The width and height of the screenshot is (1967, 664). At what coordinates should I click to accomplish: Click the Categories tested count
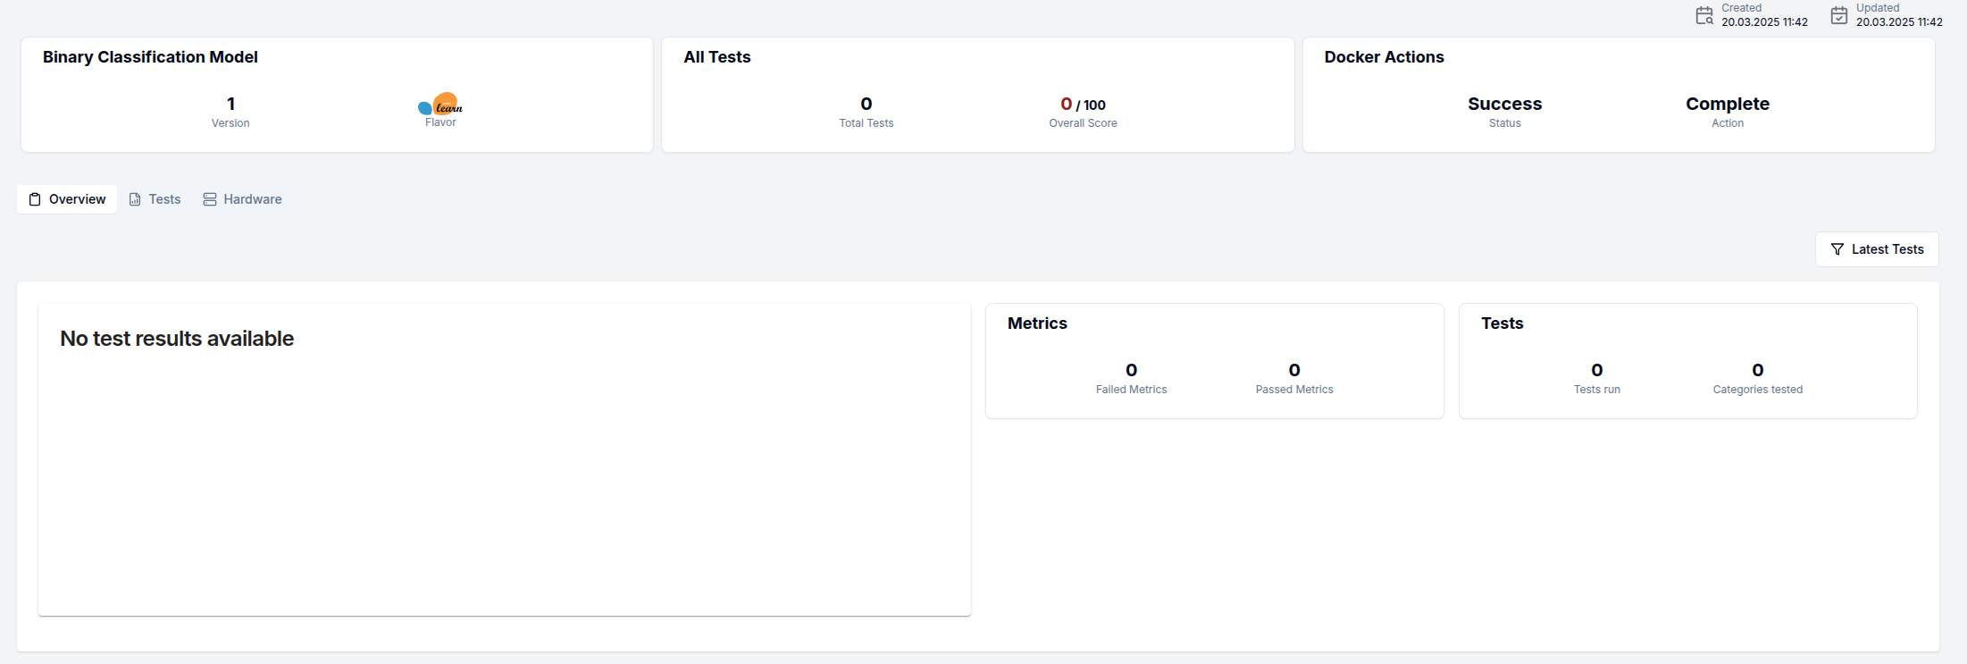(1758, 370)
